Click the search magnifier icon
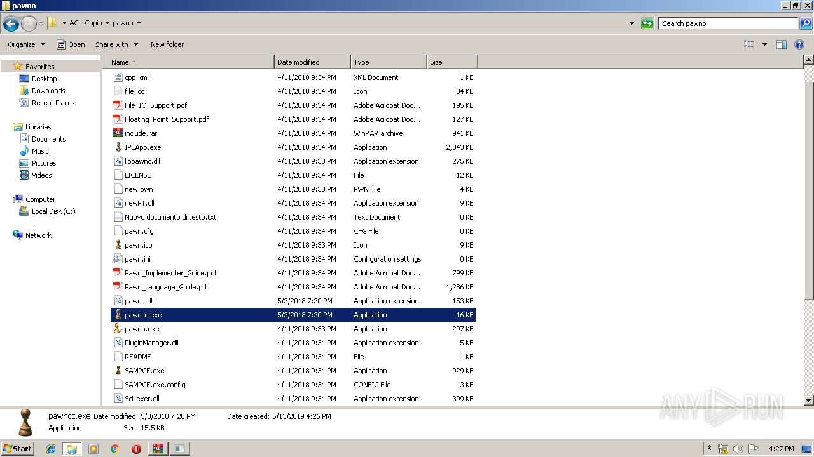Image resolution: width=814 pixels, height=457 pixels. 805,23
